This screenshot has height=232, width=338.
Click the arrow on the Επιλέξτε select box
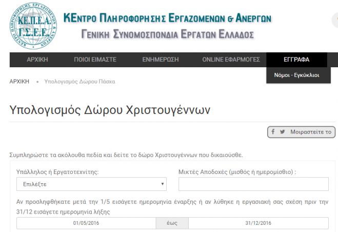point(163,184)
